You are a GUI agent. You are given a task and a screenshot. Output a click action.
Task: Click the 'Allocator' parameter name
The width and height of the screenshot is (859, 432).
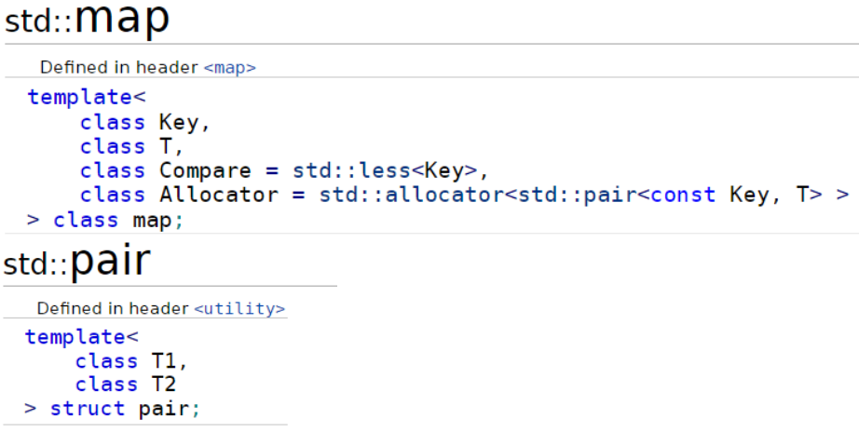219,195
